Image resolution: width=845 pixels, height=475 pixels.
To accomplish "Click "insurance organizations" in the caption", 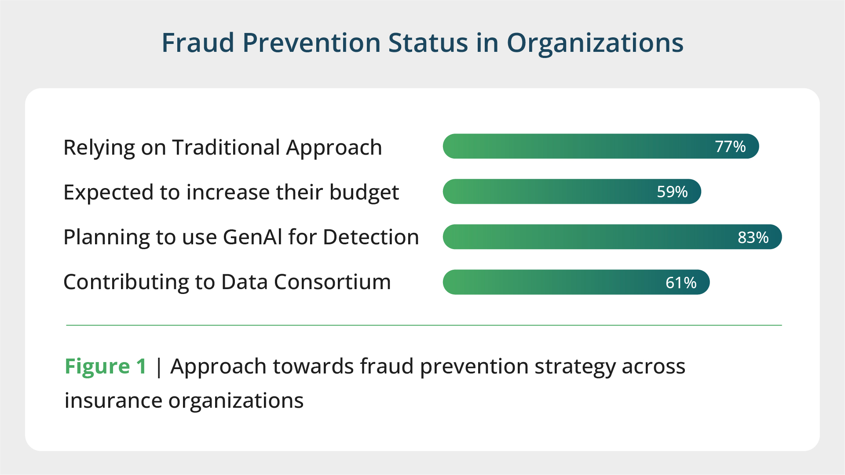I will click(x=184, y=401).
